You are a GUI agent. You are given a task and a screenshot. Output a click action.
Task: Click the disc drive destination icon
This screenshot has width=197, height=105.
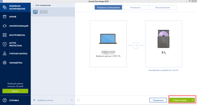(164, 39)
